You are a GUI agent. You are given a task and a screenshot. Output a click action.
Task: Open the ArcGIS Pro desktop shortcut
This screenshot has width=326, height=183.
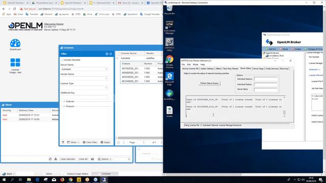(x=170, y=95)
